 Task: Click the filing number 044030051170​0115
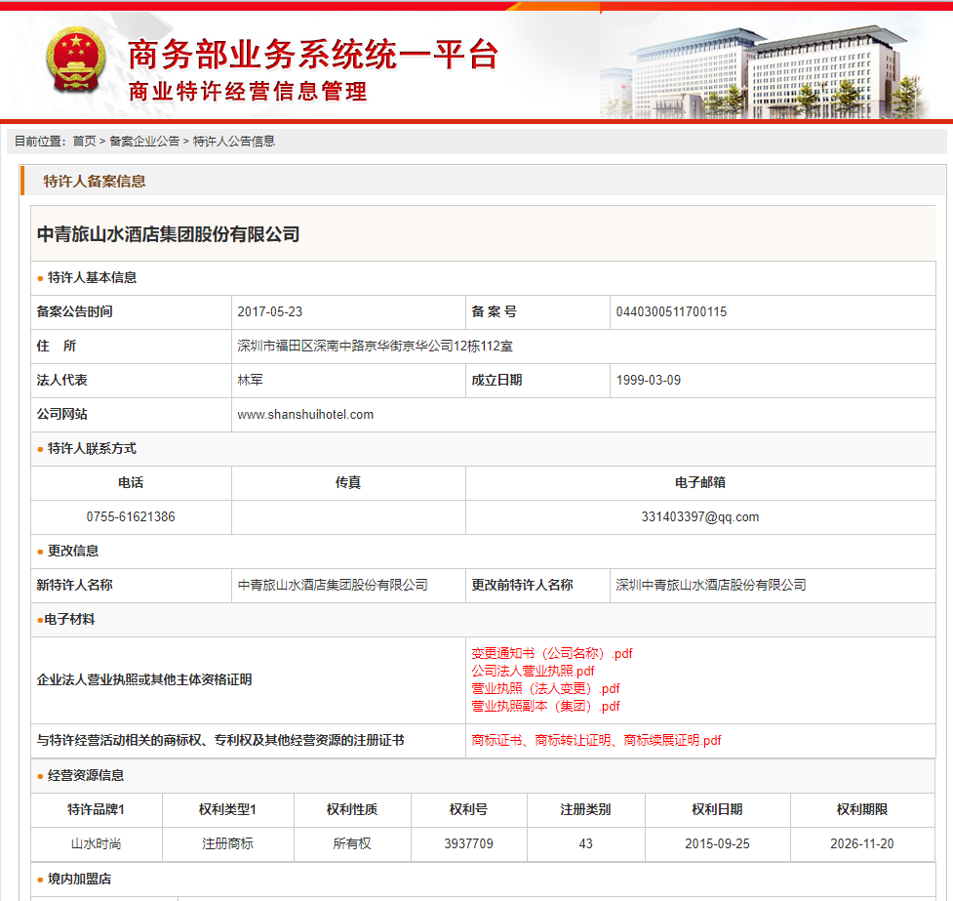(671, 311)
